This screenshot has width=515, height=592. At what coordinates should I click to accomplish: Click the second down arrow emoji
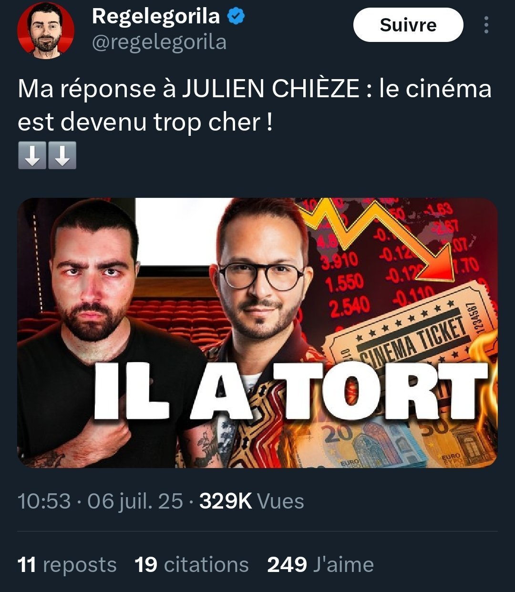tap(62, 155)
